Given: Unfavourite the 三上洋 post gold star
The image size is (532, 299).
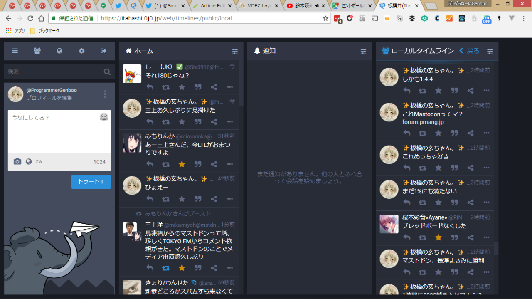Looking at the screenshot, I should click(182, 268).
